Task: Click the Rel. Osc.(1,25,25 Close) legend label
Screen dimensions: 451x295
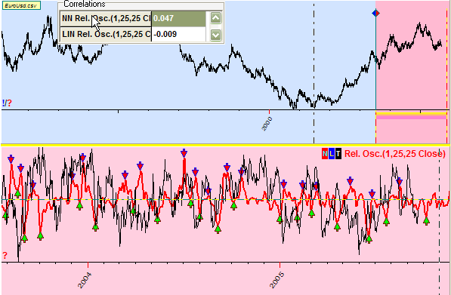Action: (395, 154)
